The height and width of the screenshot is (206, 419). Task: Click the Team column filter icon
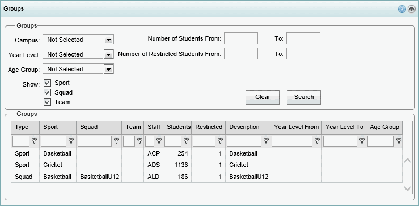(139, 141)
